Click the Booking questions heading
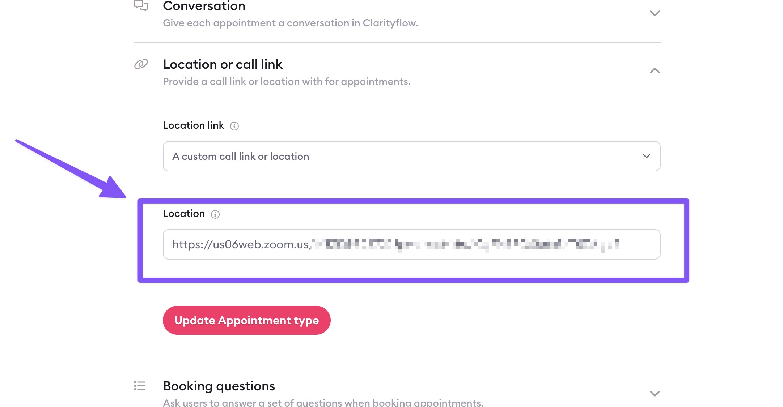The height and width of the screenshot is (407, 783). (219, 385)
